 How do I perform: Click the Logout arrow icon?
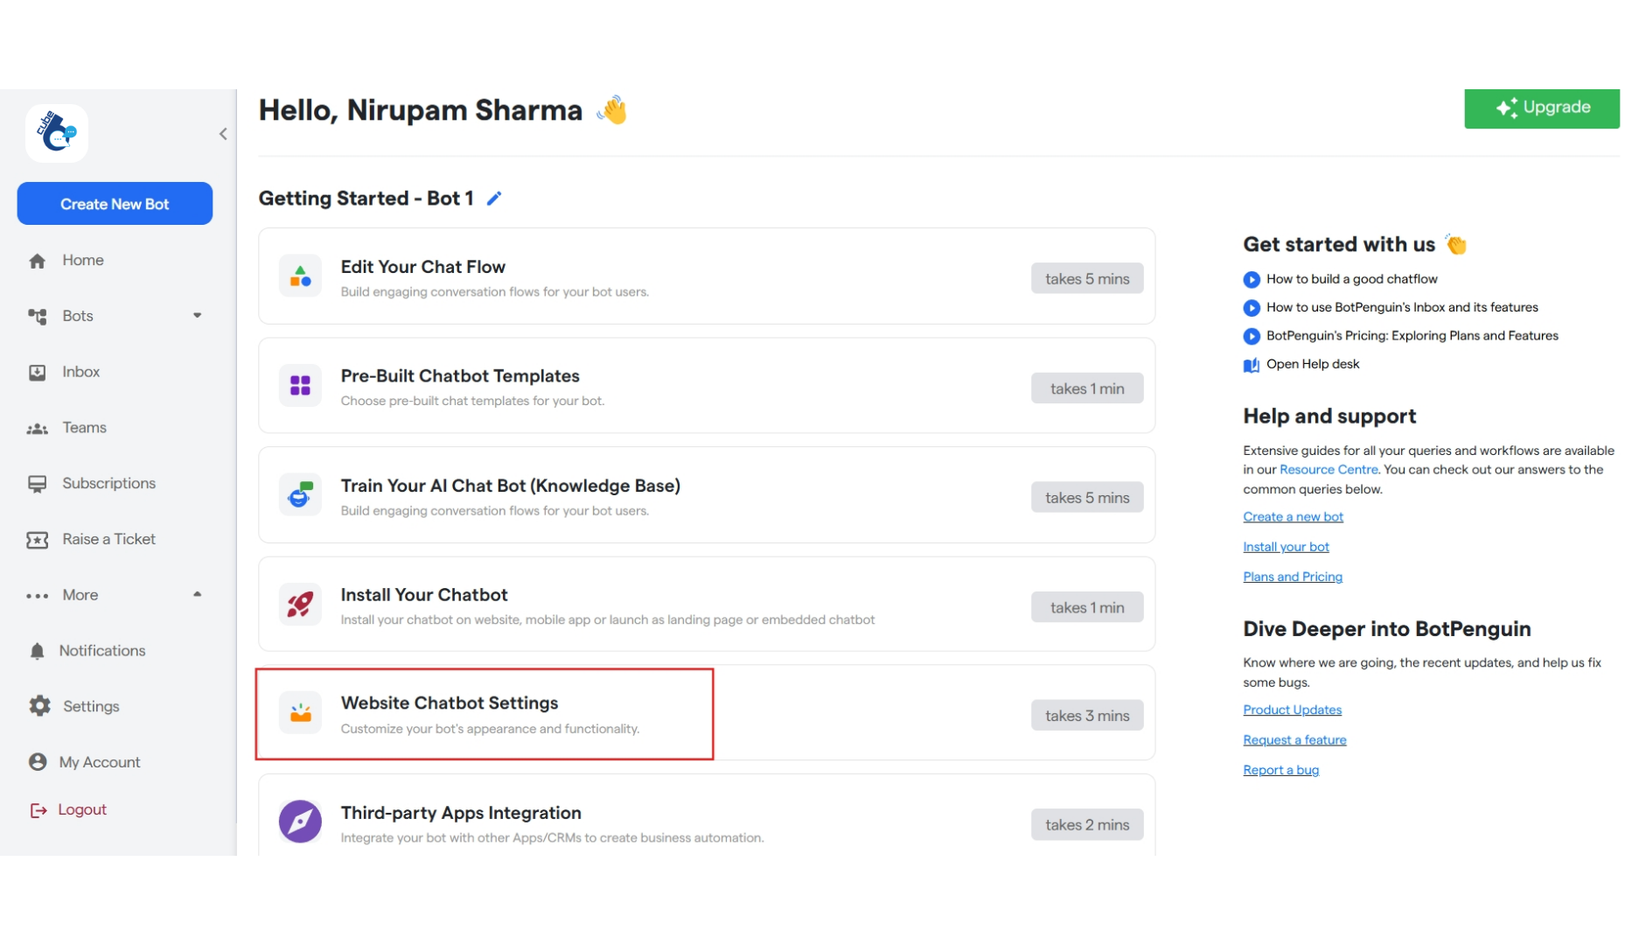(x=38, y=811)
